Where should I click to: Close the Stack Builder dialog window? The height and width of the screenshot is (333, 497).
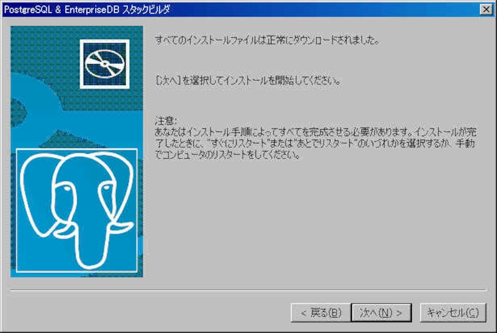tap(486, 9)
